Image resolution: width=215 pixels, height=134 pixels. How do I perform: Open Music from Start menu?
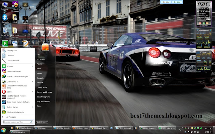point(39,68)
